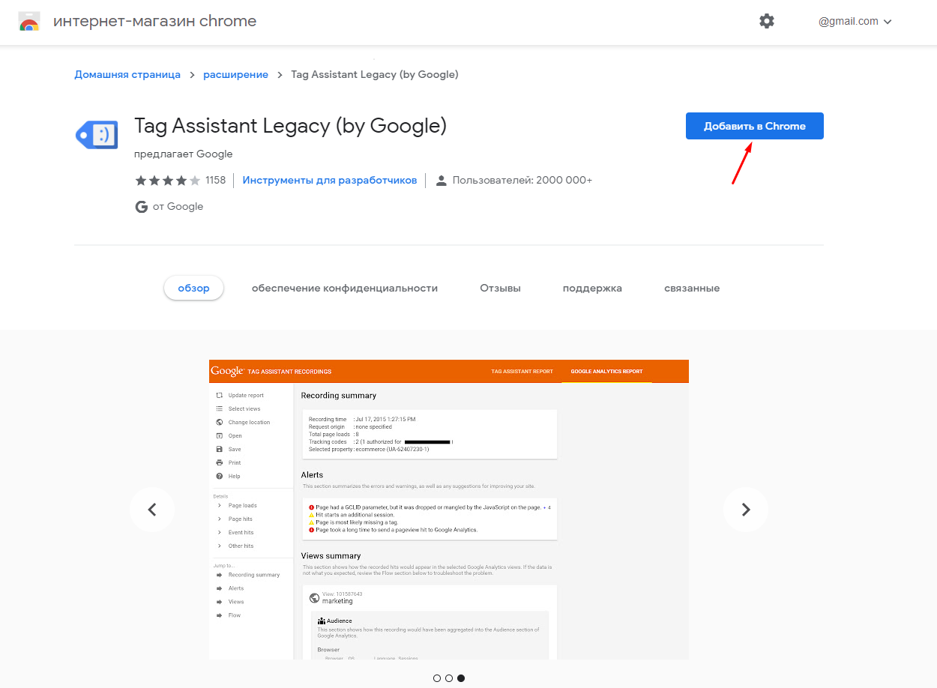Viewport: 937px width, 688px height.
Task: Show the previous screenshot with left arrow
Action: pos(152,510)
